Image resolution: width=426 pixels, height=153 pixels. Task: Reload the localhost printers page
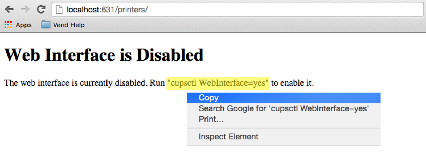41,10
